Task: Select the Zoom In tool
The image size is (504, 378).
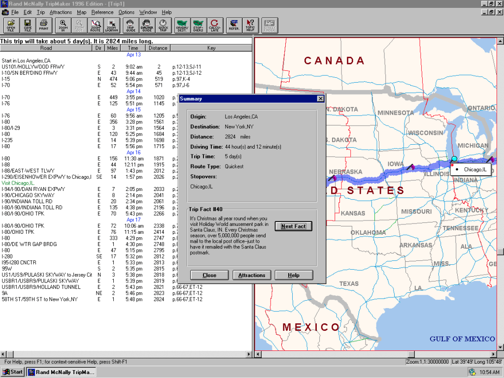Action: (63, 25)
